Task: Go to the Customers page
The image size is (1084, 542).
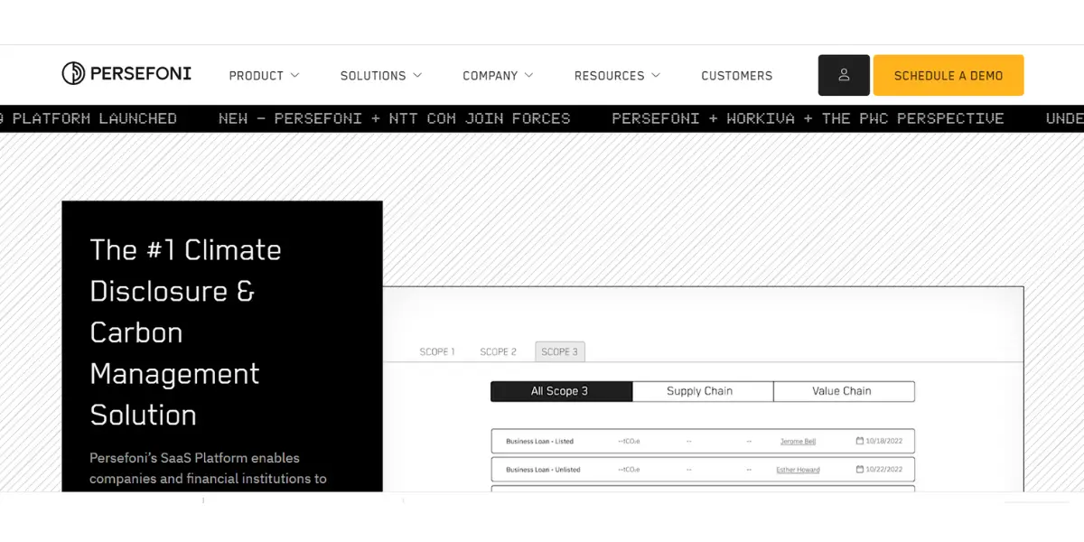Action: click(x=737, y=76)
